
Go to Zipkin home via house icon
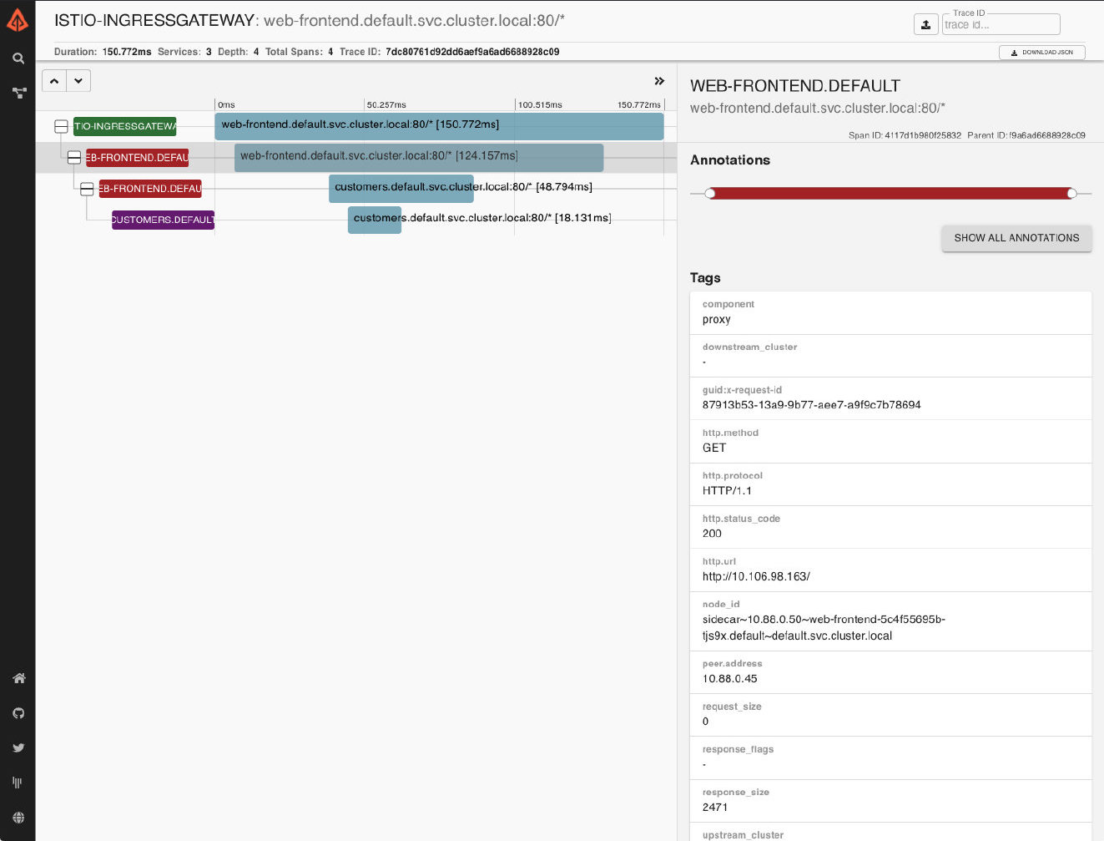pyautogui.click(x=18, y=678)
